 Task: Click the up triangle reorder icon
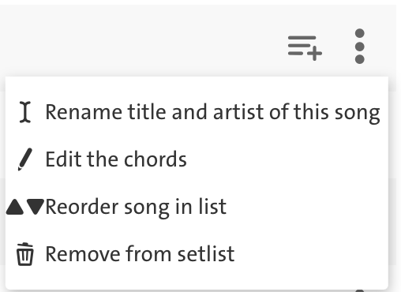click(15, 207)
